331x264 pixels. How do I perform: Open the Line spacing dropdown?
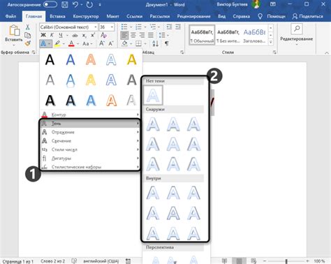(163, 36)
